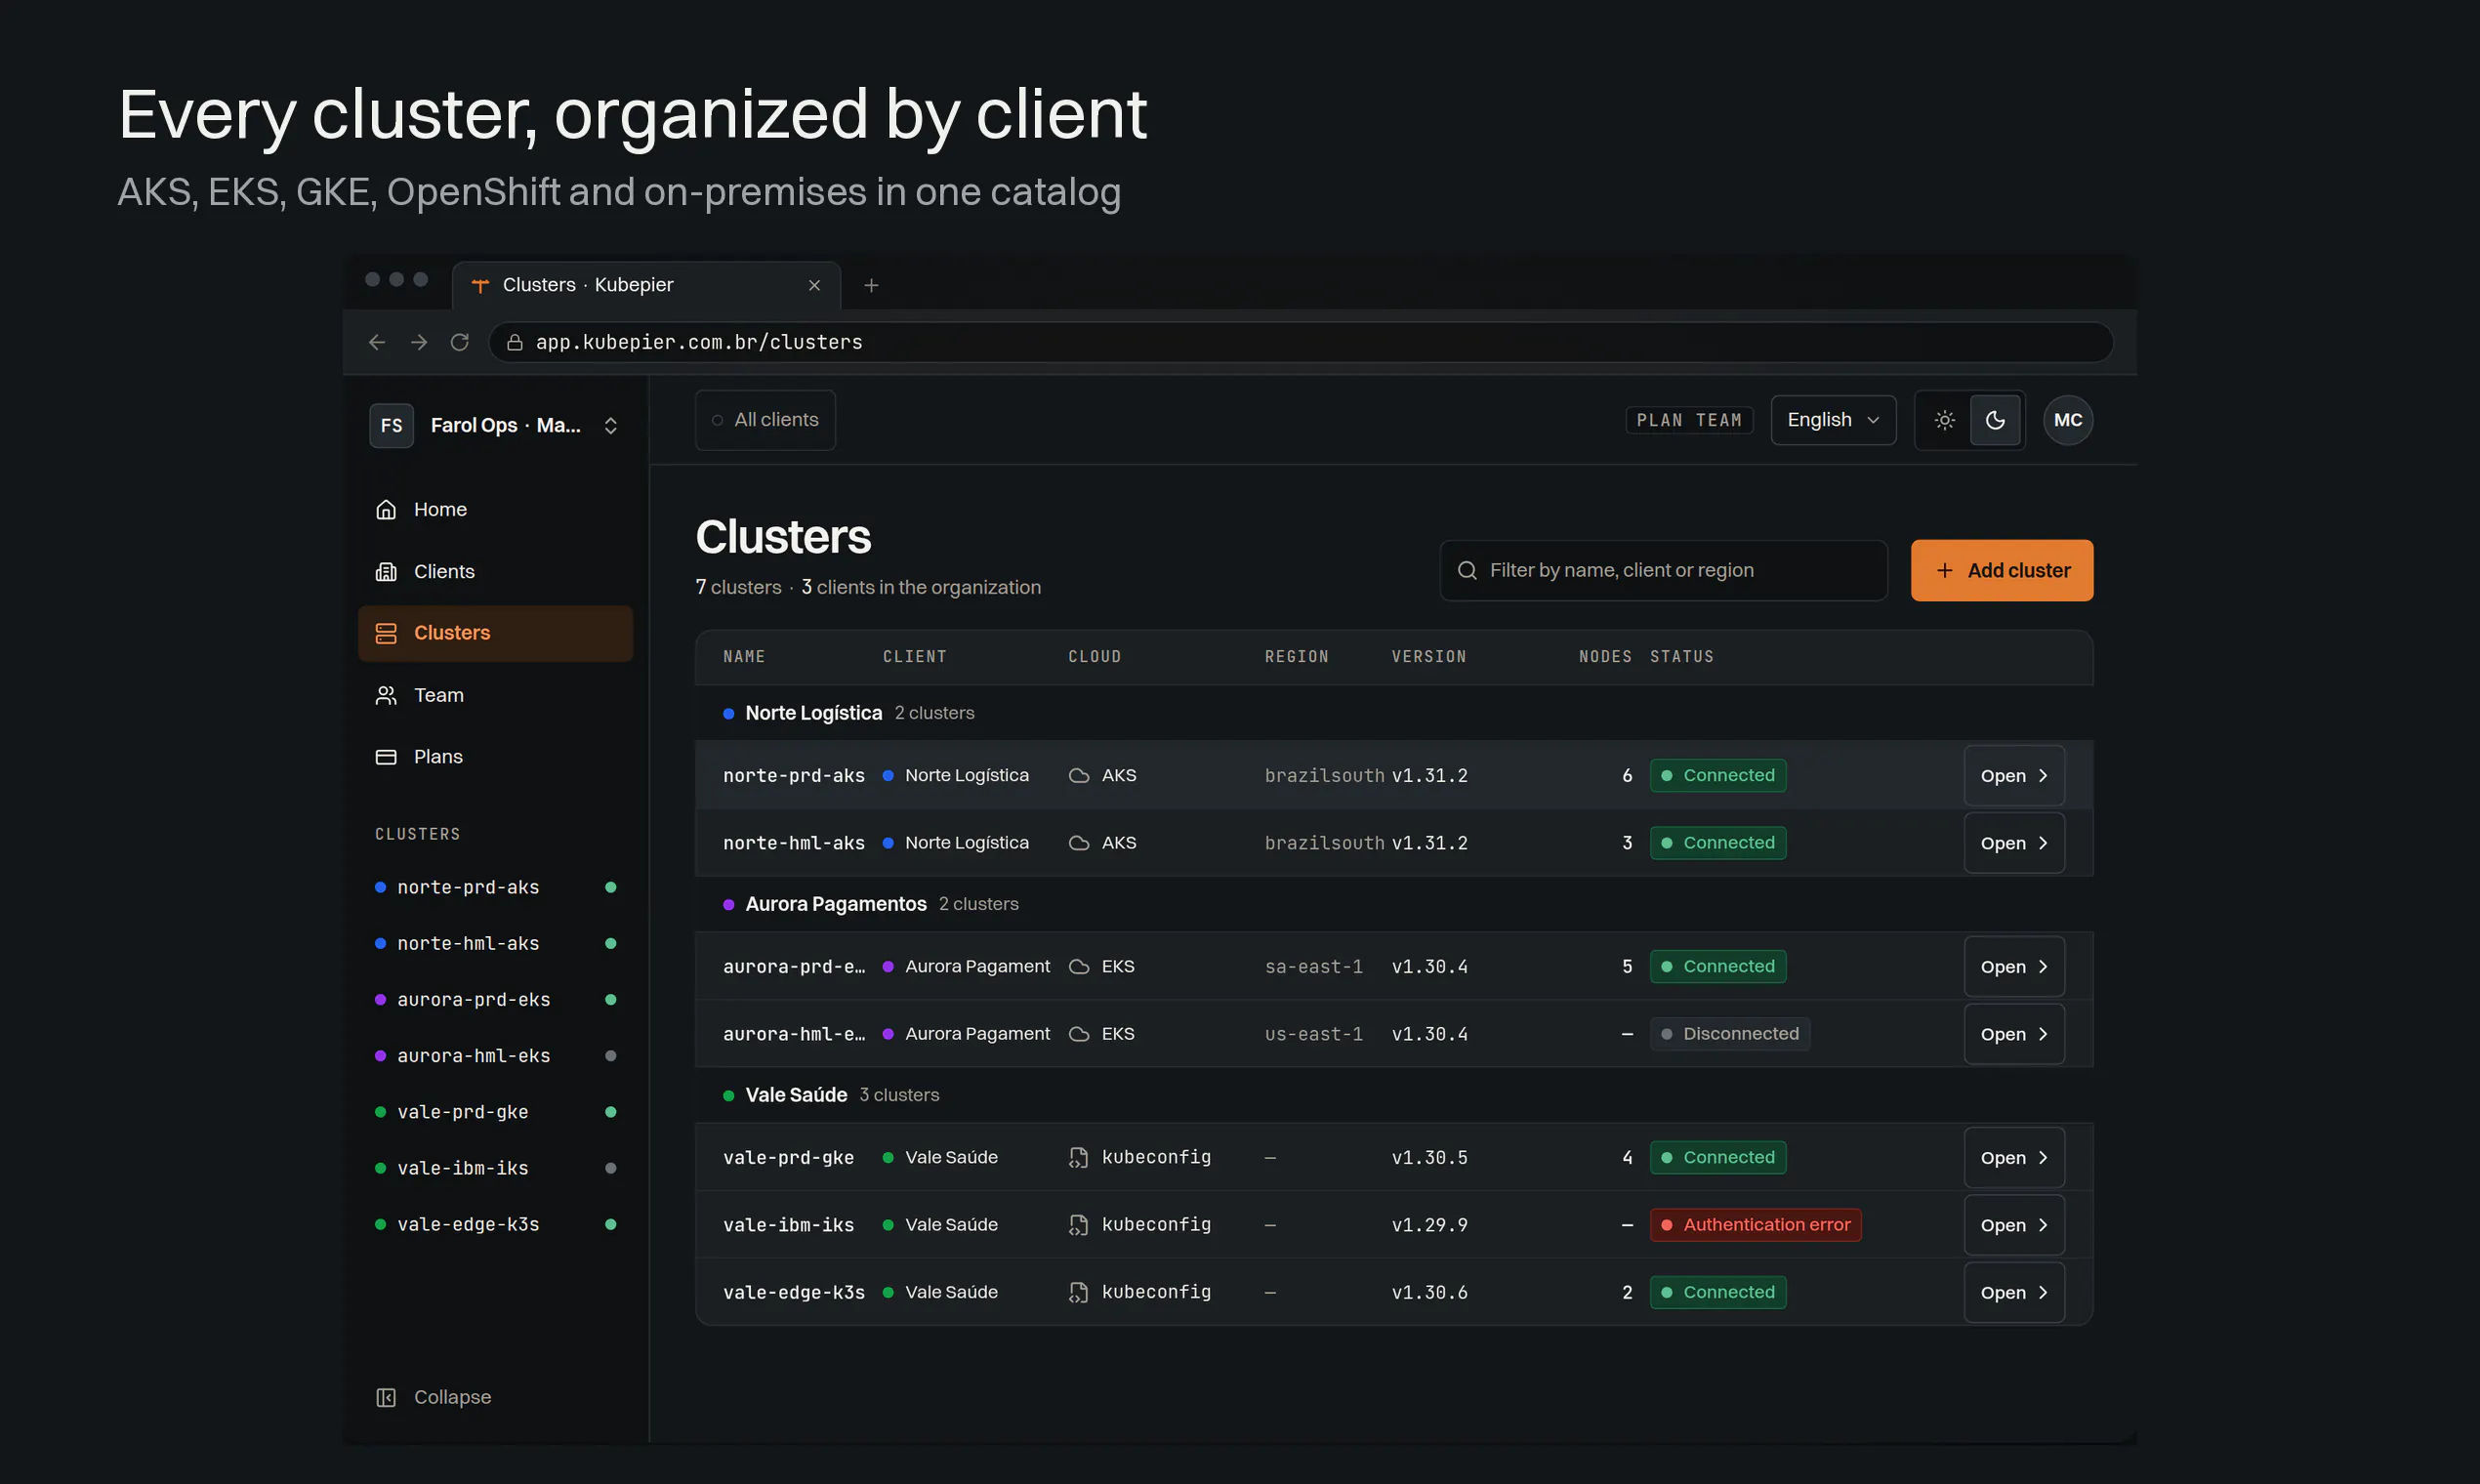2480x1484 pixels.
Task: Switch to light theme sun icon
Action: click(x=1944, y=420)
